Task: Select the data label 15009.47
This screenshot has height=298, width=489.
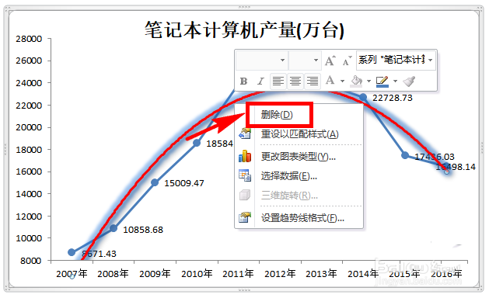Action: pyautogui.click(x=184, y=183)
